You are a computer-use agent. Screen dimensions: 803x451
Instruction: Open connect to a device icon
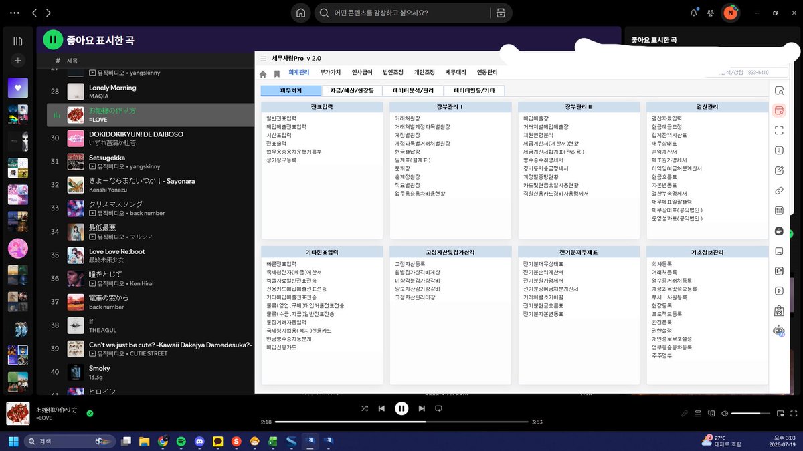point(711,414)
